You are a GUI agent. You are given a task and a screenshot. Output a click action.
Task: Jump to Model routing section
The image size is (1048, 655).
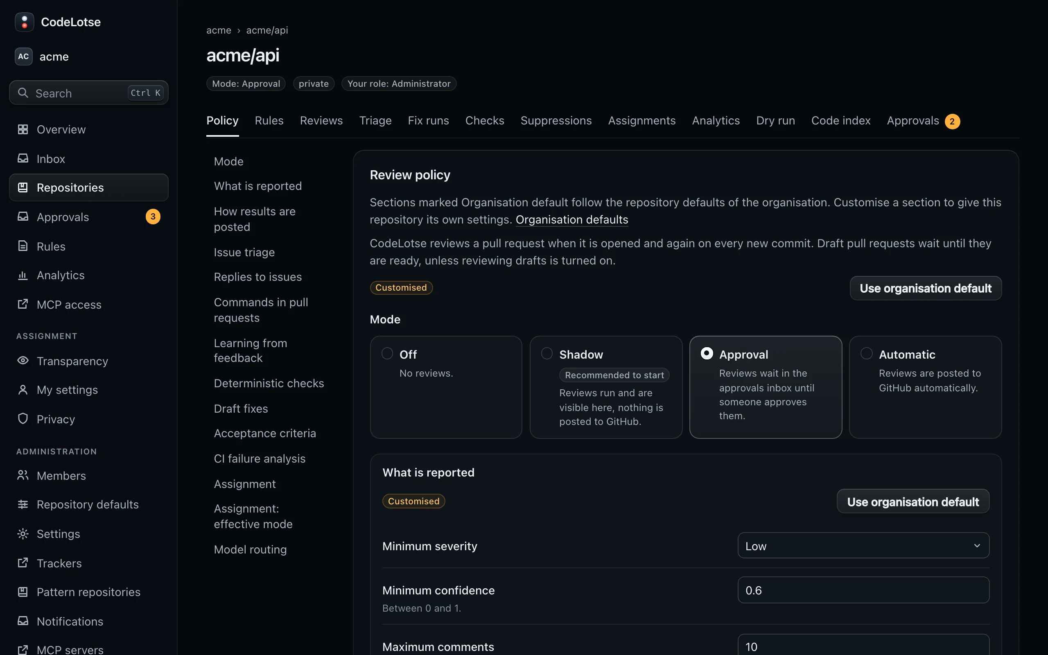click(250, 549)
